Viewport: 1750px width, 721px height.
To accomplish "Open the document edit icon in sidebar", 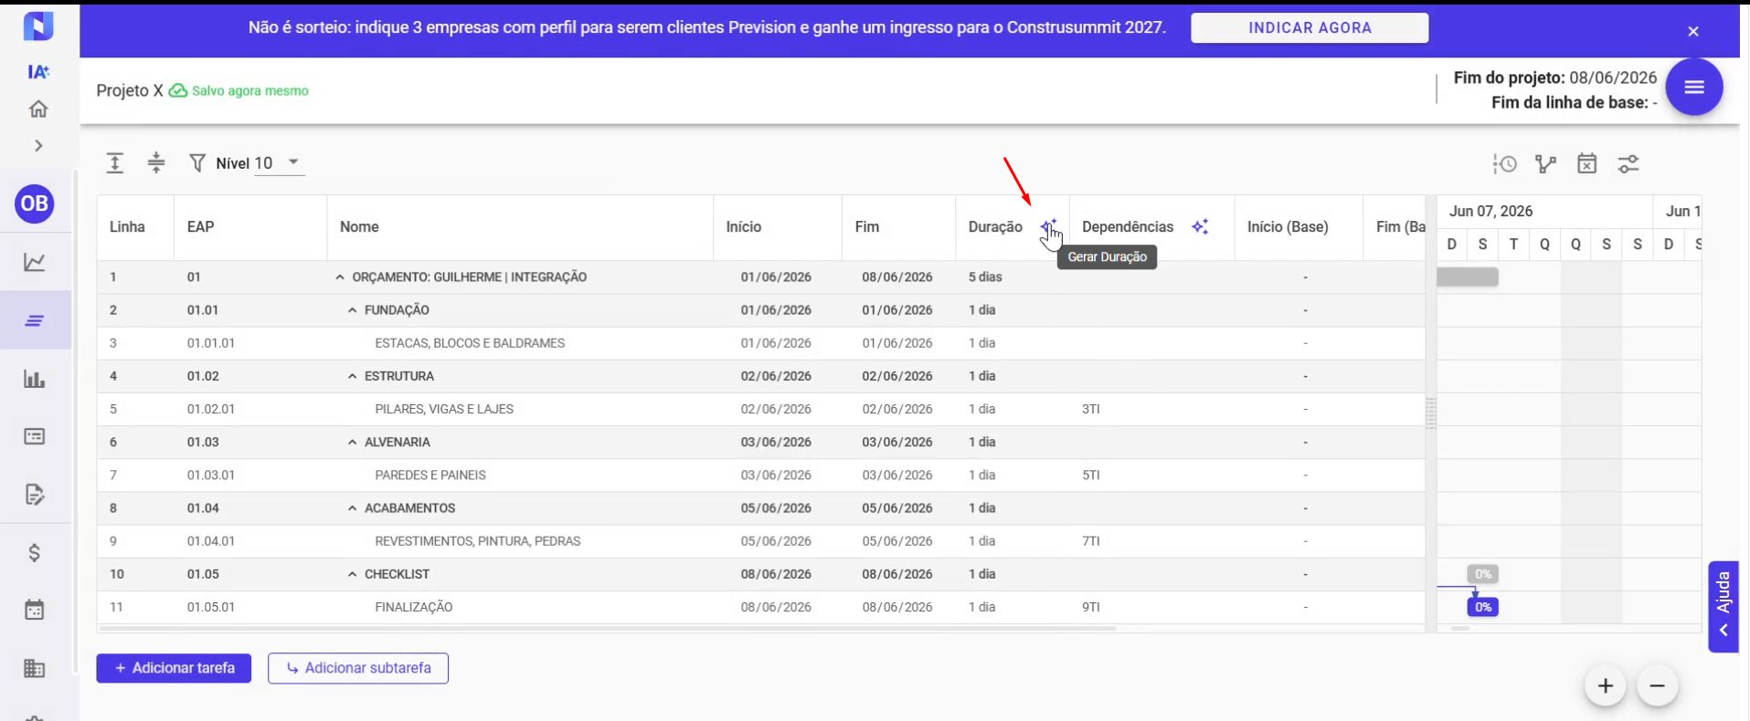I will click(x=35, y=495).
